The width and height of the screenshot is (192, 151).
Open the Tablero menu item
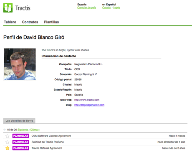10,22
